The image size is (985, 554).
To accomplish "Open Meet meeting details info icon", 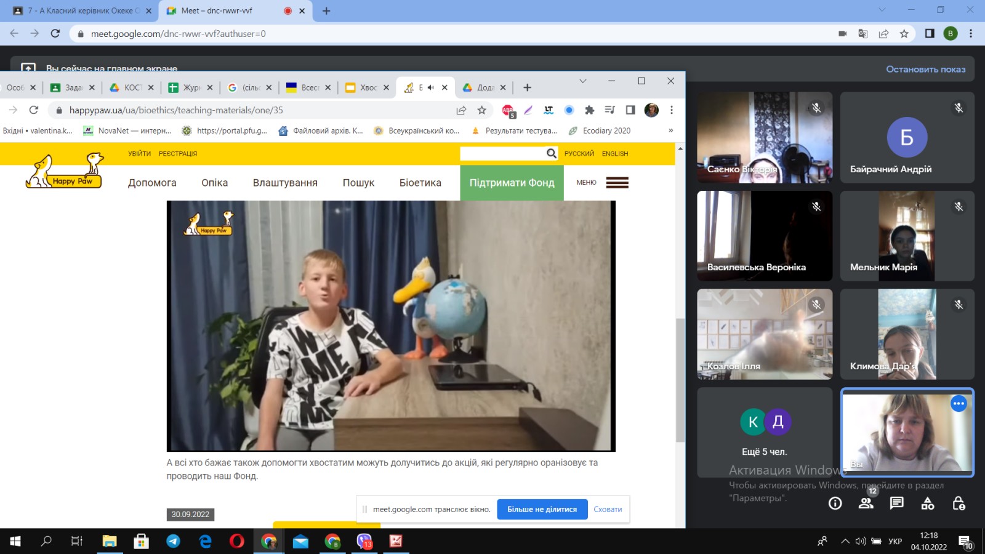I will pos(835,504).
